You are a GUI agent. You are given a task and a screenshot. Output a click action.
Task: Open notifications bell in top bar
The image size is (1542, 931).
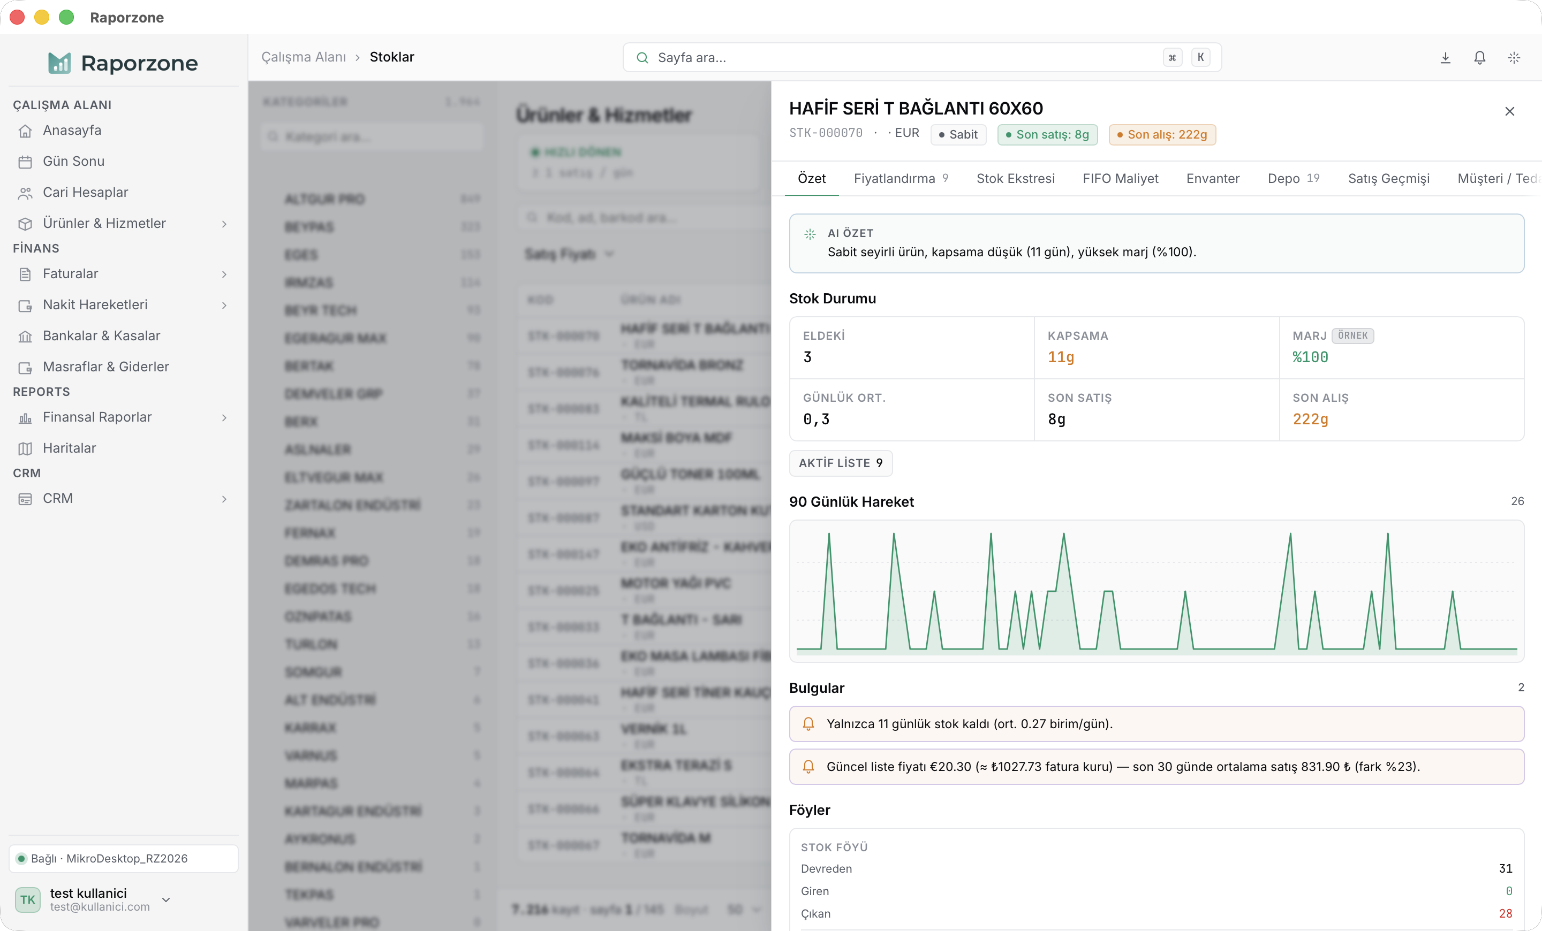click(1479, 58)
